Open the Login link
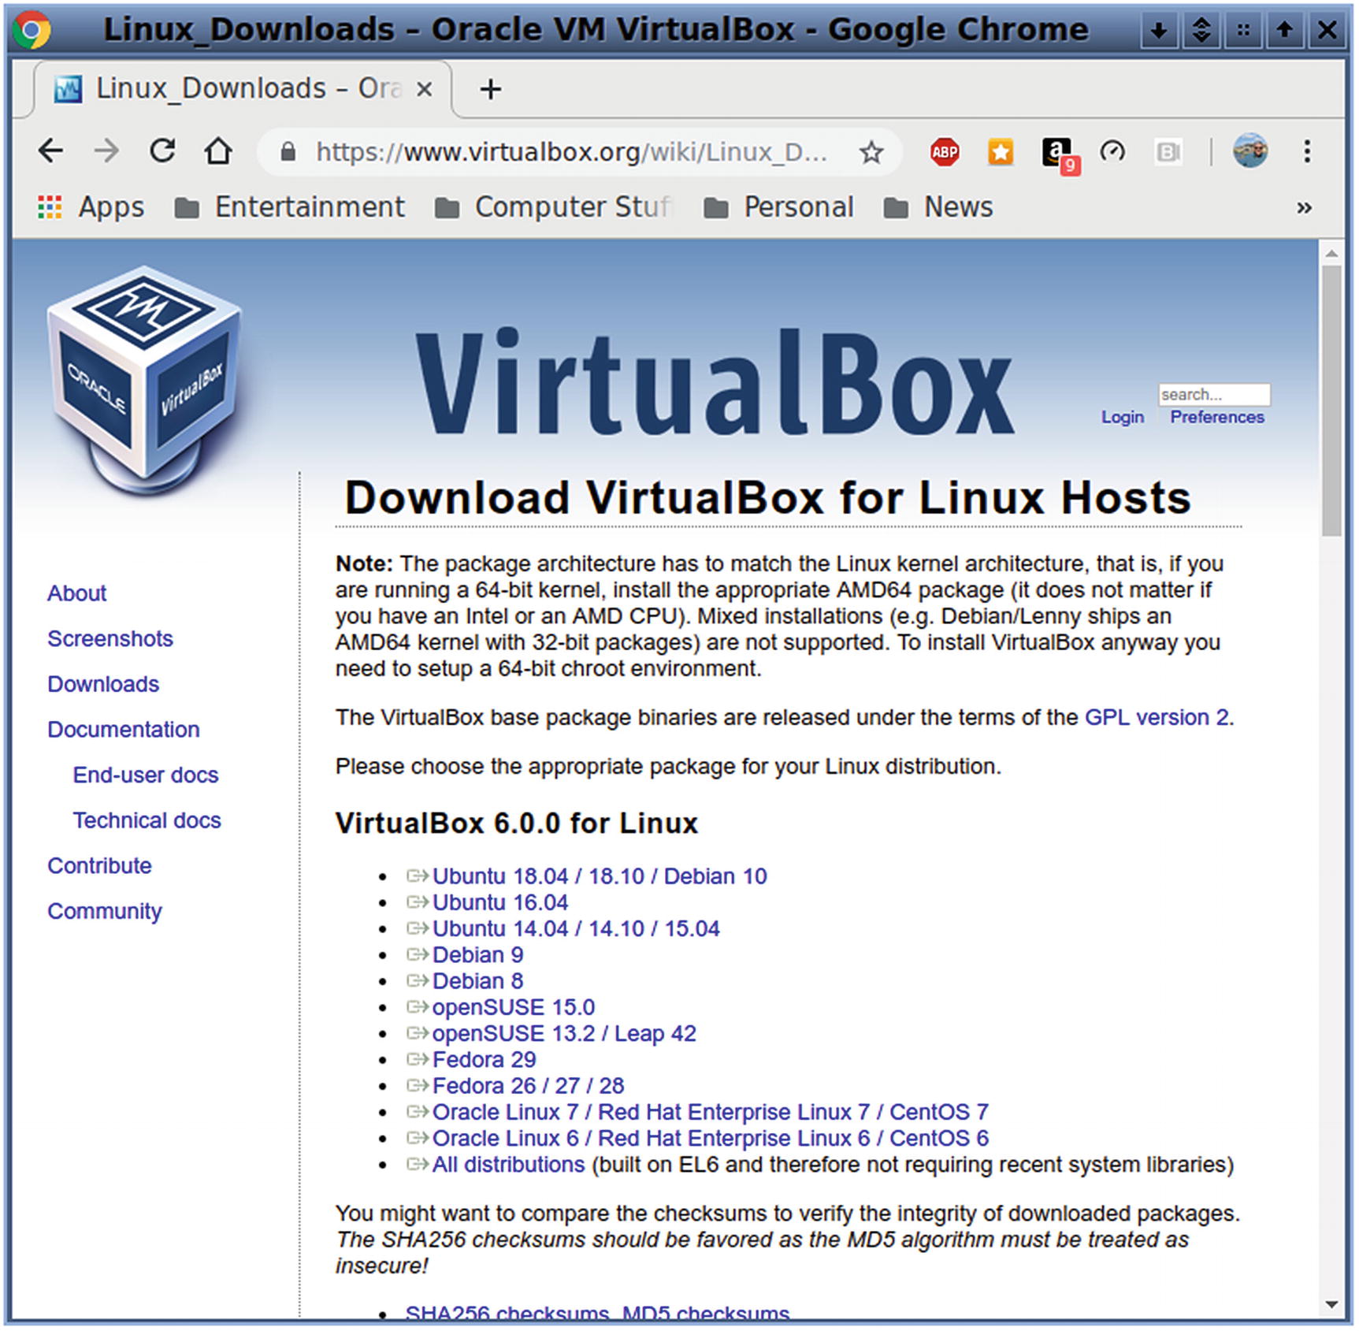Viewport: 1359px width, 1331px height. pyautogui.click(x=1122, y=417)
